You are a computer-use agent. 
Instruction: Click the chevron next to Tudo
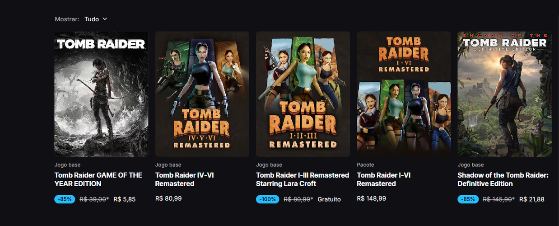(105, 19)
